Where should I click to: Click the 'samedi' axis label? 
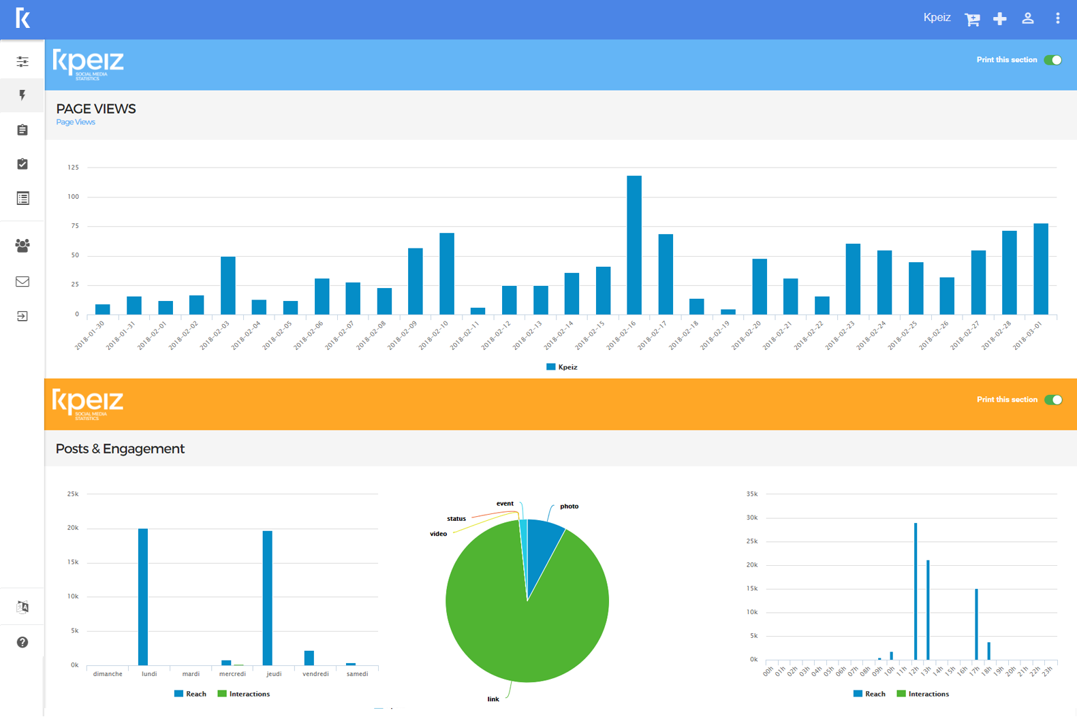pyautogui.click(x=357, y=674)
